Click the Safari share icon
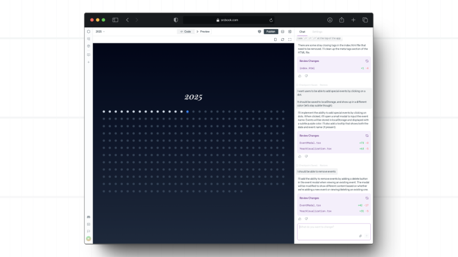The image size is (458, 257). tap(342, 20)
